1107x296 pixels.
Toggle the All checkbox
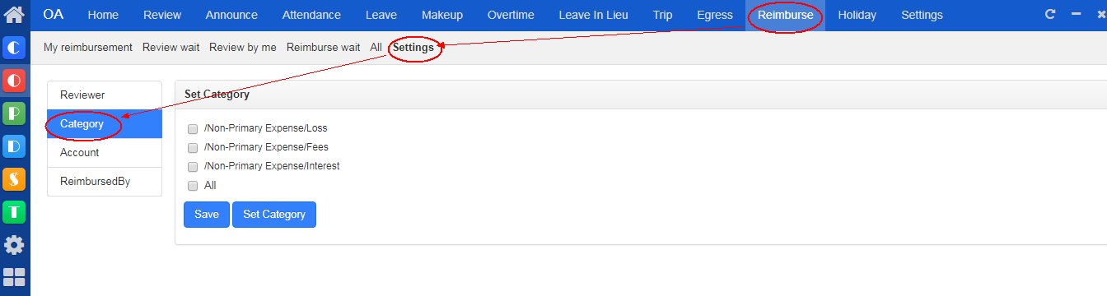coord(193,186)
